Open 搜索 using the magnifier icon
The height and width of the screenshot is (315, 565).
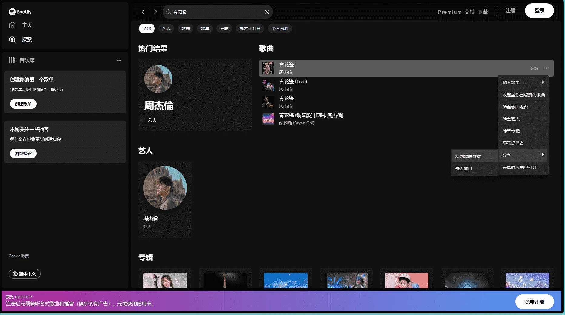(x=12, y=39)
